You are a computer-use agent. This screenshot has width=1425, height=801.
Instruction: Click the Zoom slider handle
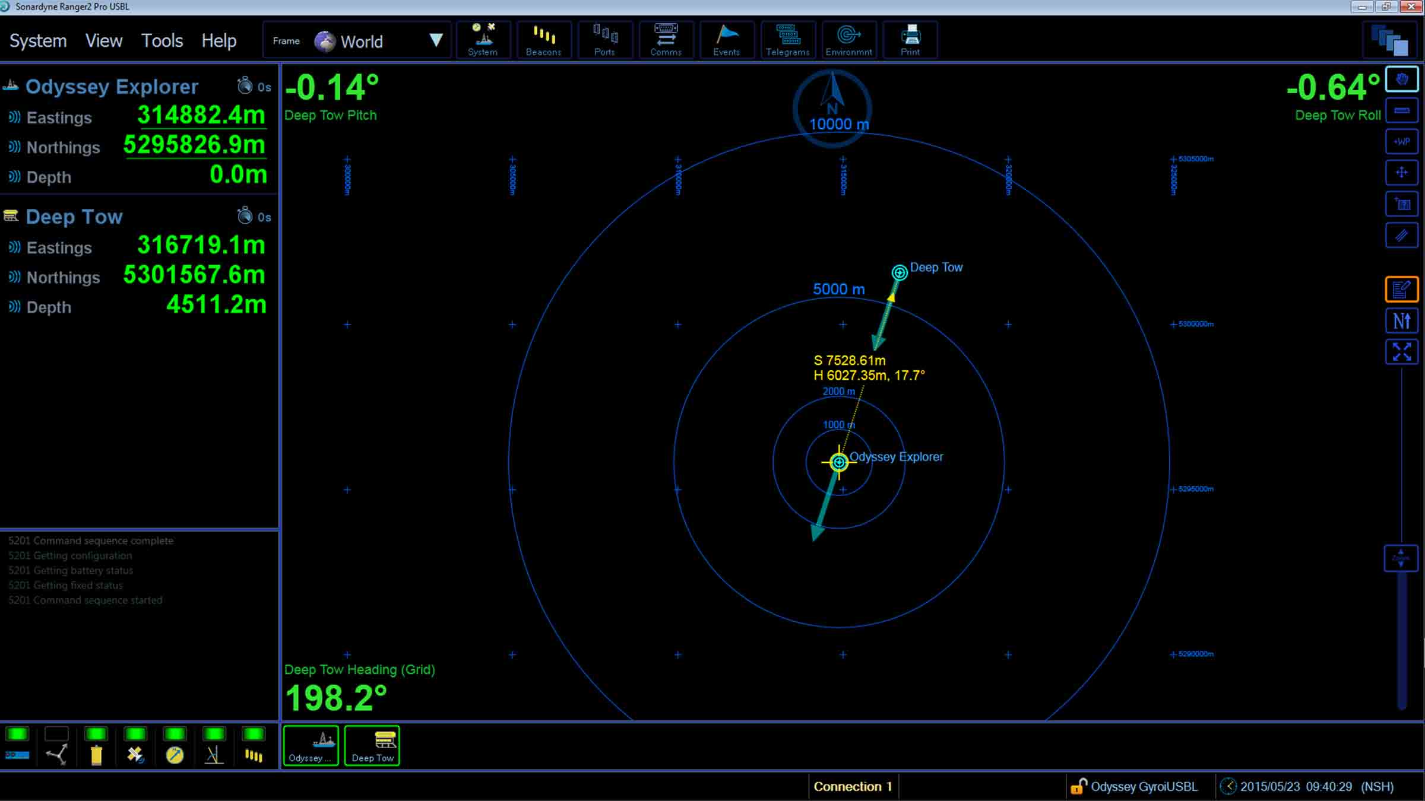tap(1401, 558)
